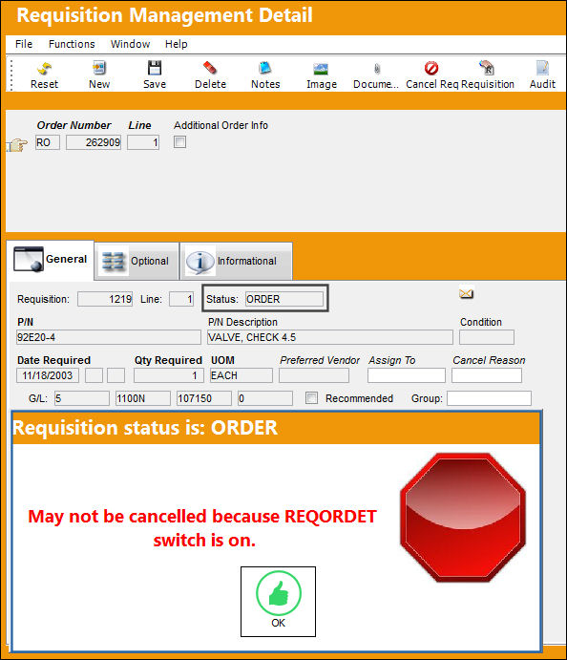Click the Assign To field
The width and height of the screenshot is (567, 660).
point(407,375)
